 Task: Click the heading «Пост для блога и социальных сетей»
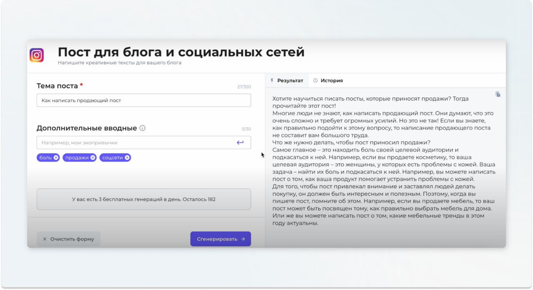tap(181, 52)
